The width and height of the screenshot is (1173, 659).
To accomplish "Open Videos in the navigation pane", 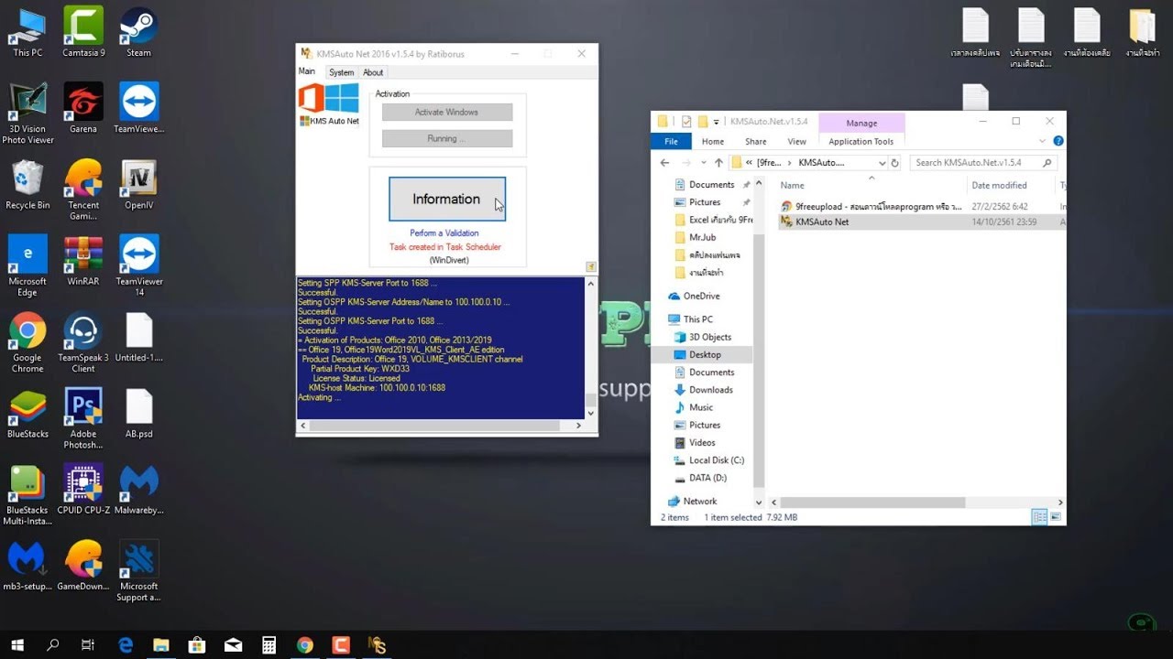I will [x=702, y=443].
